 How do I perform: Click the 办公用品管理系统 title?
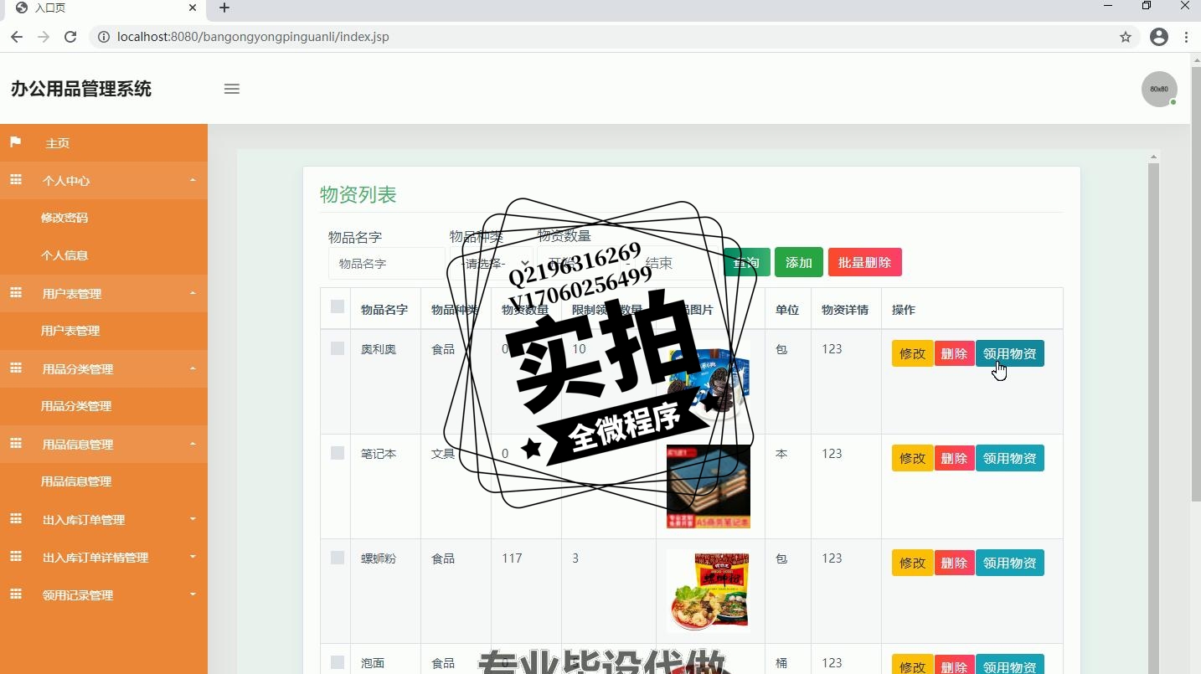click(x=81, y=89)
